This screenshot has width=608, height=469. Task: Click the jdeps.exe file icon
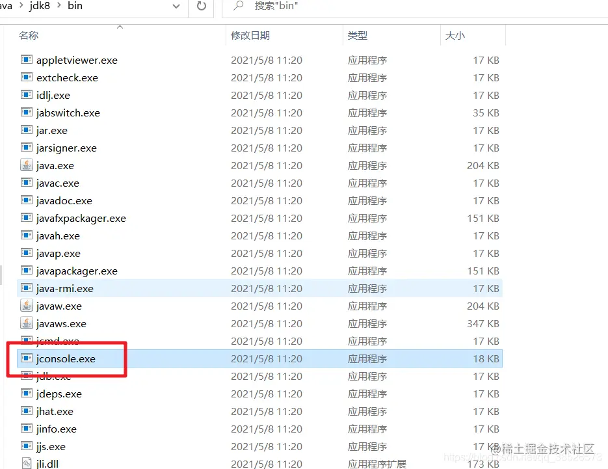[27, 393]
